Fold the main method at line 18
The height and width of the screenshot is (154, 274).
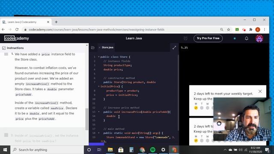click(99, 133)
